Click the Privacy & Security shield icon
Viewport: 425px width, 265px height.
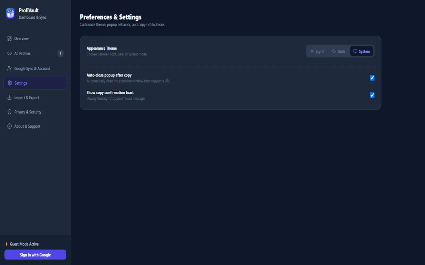tap(10, 112)
